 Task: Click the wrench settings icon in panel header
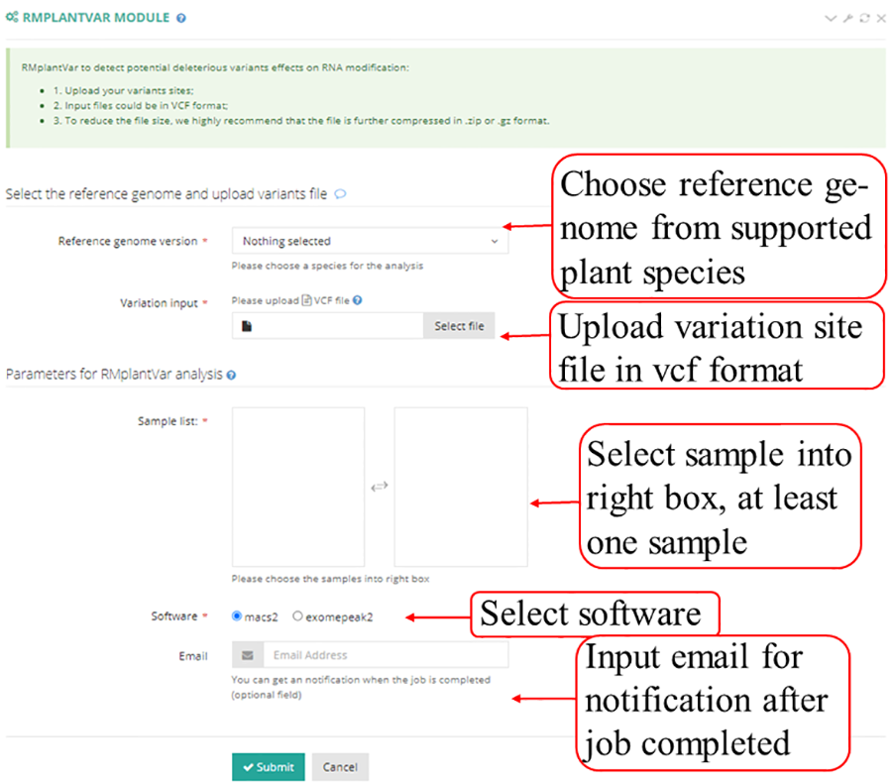pos(847,19)
